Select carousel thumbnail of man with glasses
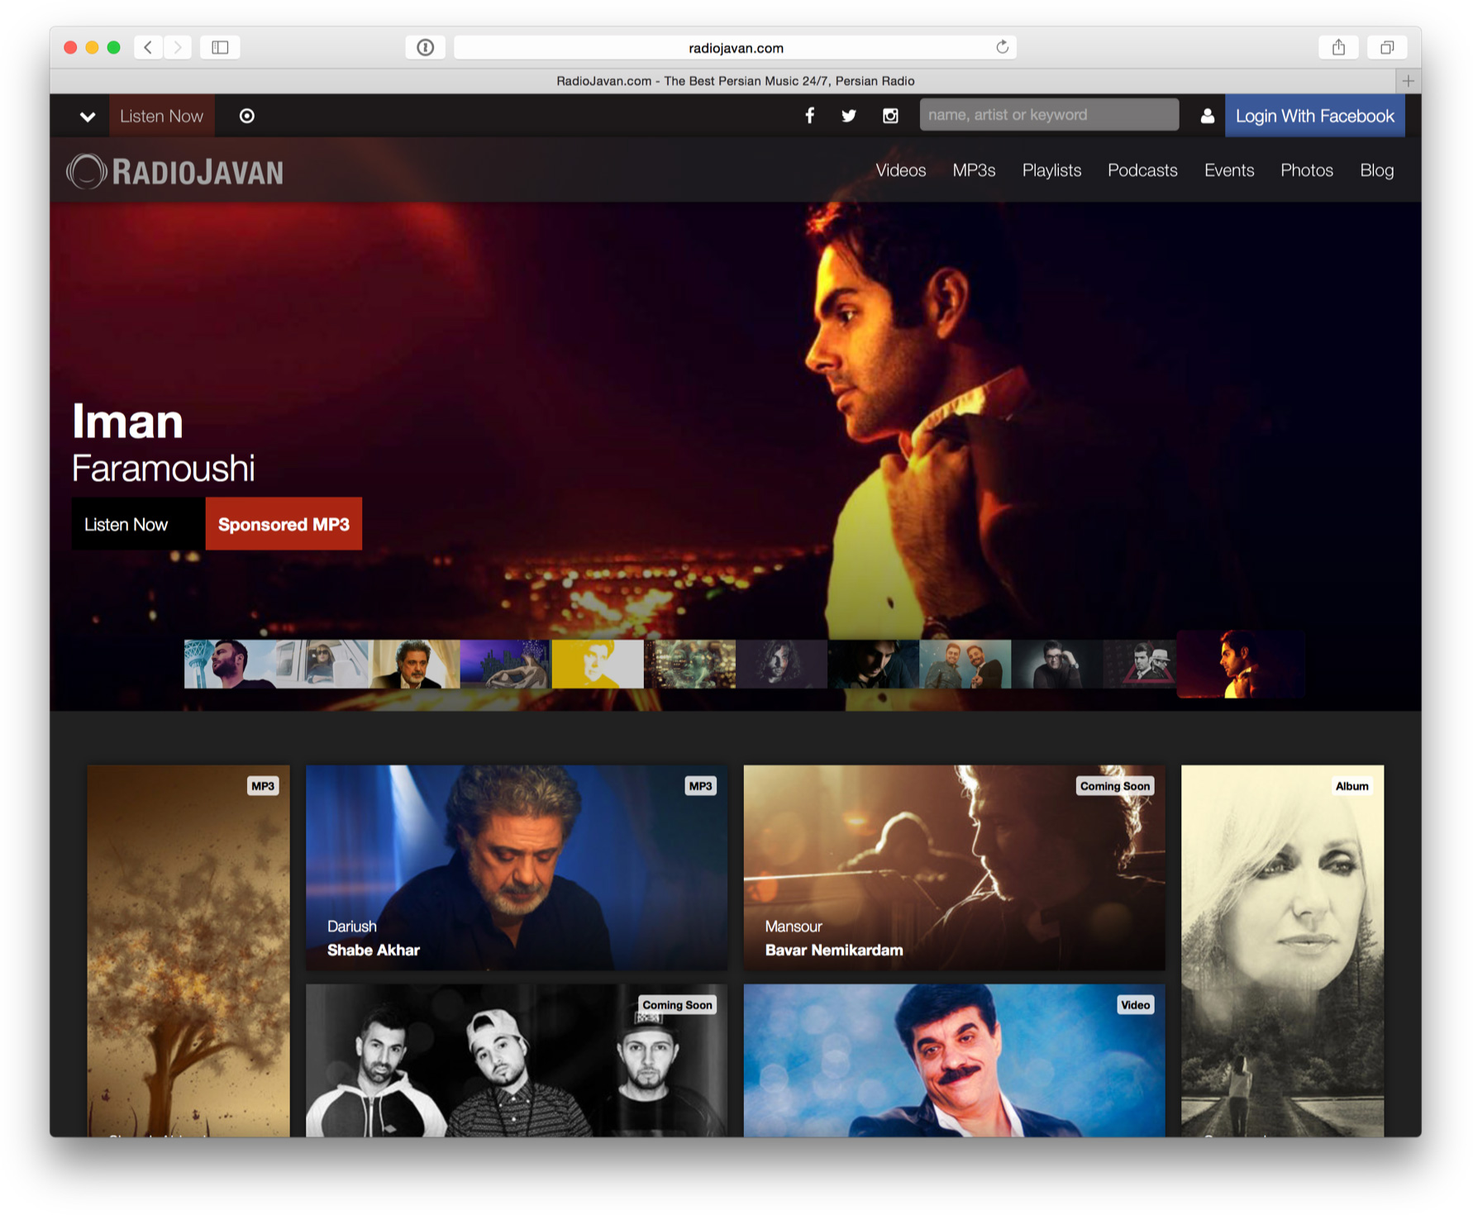 tap(1056, 664)
